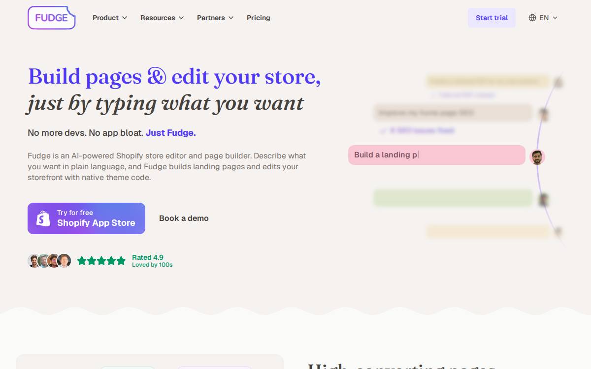591x369 pixels.
Task: Click the blurred green chat bubble
Action: coord(453,198)
